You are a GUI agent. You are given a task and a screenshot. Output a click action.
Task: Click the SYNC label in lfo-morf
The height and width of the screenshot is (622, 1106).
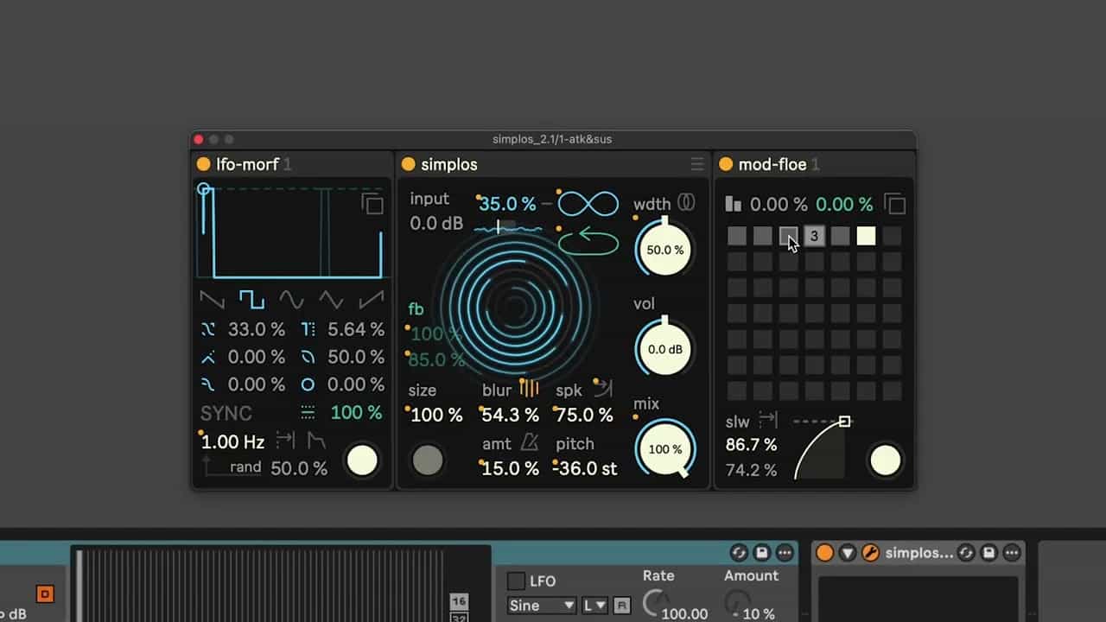coord(226,413)
